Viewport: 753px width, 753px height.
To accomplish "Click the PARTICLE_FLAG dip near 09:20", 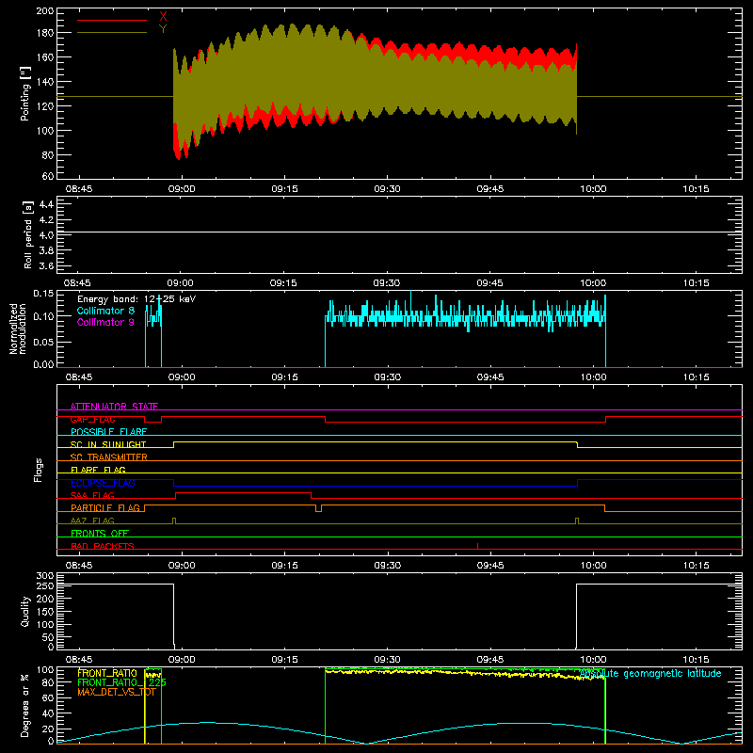I will pyautogui.click(x=318, y=508).
